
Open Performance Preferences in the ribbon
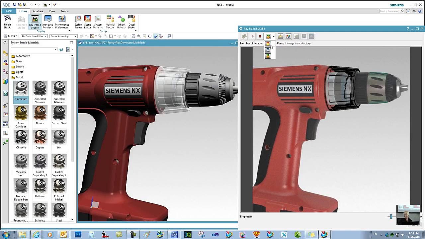tap(62, 22)
